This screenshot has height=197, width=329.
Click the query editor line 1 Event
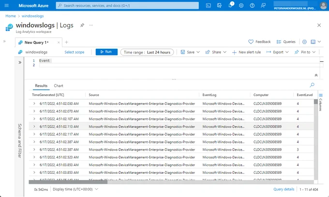(x=45, y=60)
